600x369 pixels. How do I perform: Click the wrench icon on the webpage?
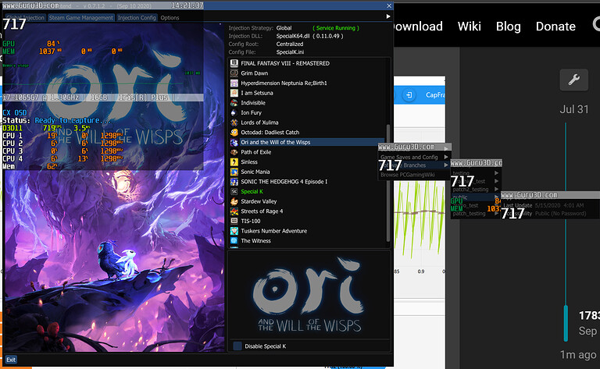[573, 79]
